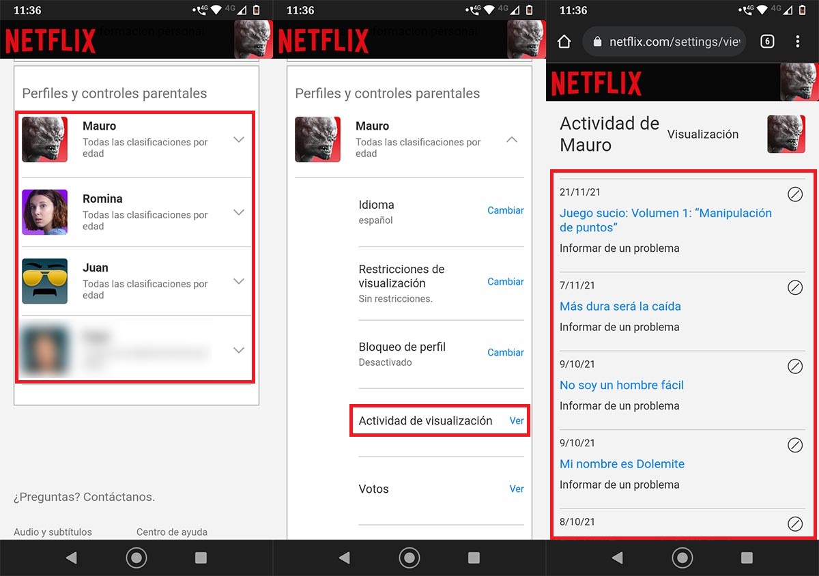
Task: Select the Visualización label beside Actividad de Mauro
Action: [x=703, y=134]
